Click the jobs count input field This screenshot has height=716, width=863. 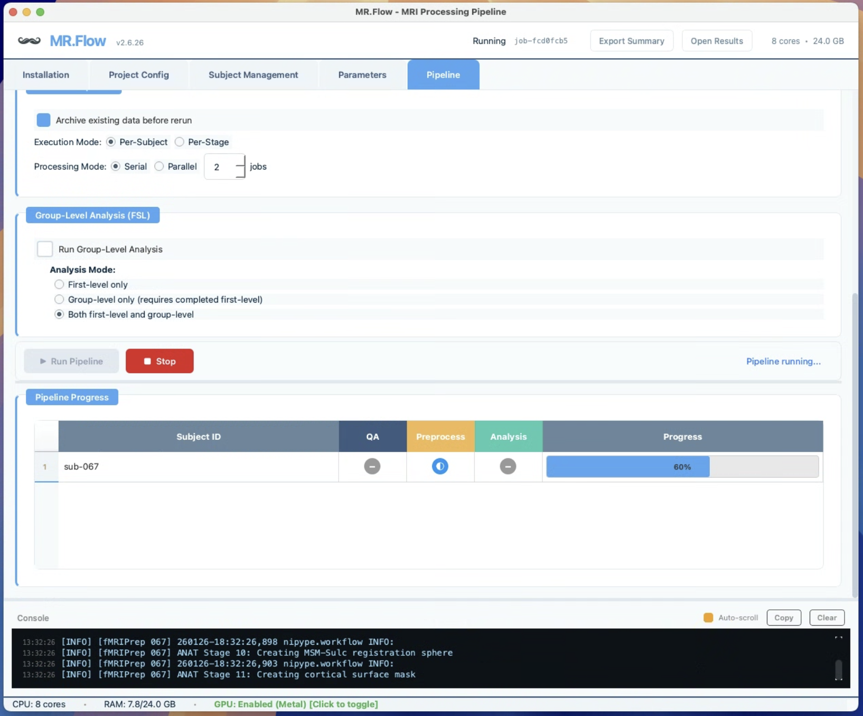coord(219,166)
